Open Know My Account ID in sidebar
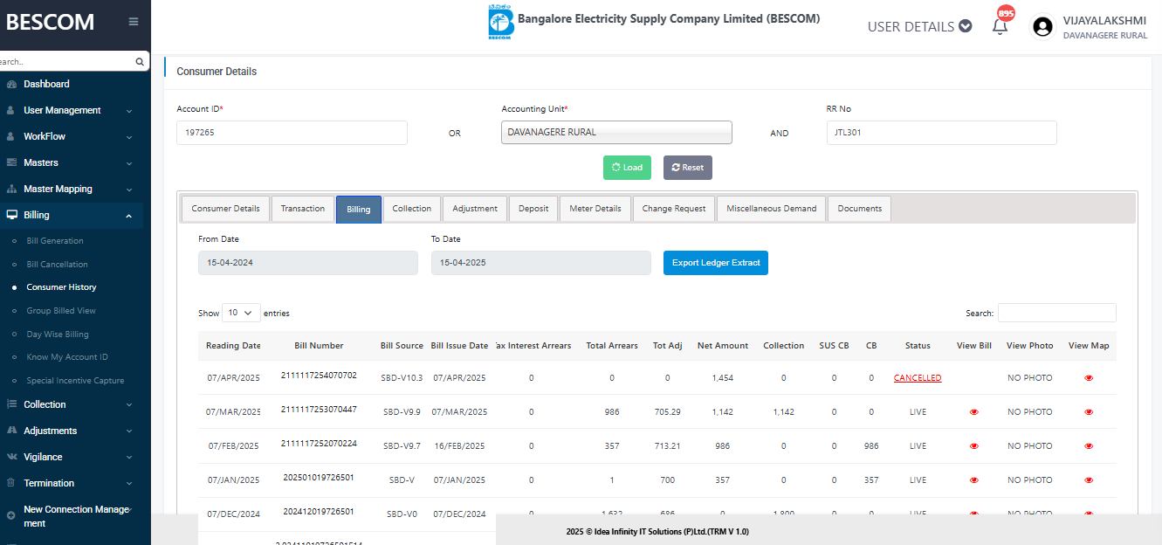 67,357
